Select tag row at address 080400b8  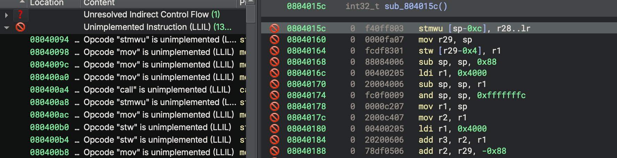tap(123, 152)
